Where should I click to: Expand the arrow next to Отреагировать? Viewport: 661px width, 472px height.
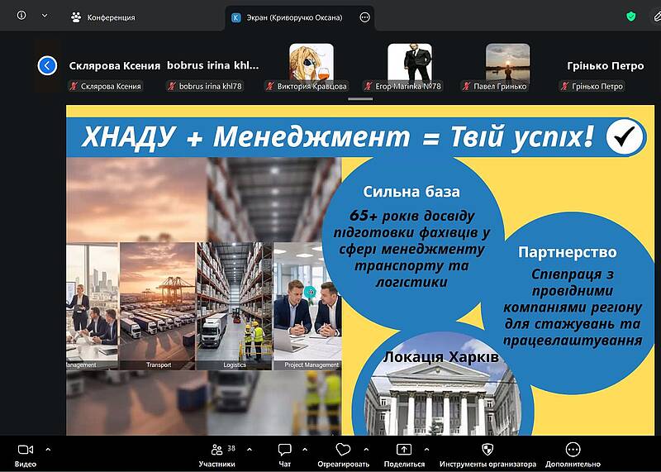[364, 449]
